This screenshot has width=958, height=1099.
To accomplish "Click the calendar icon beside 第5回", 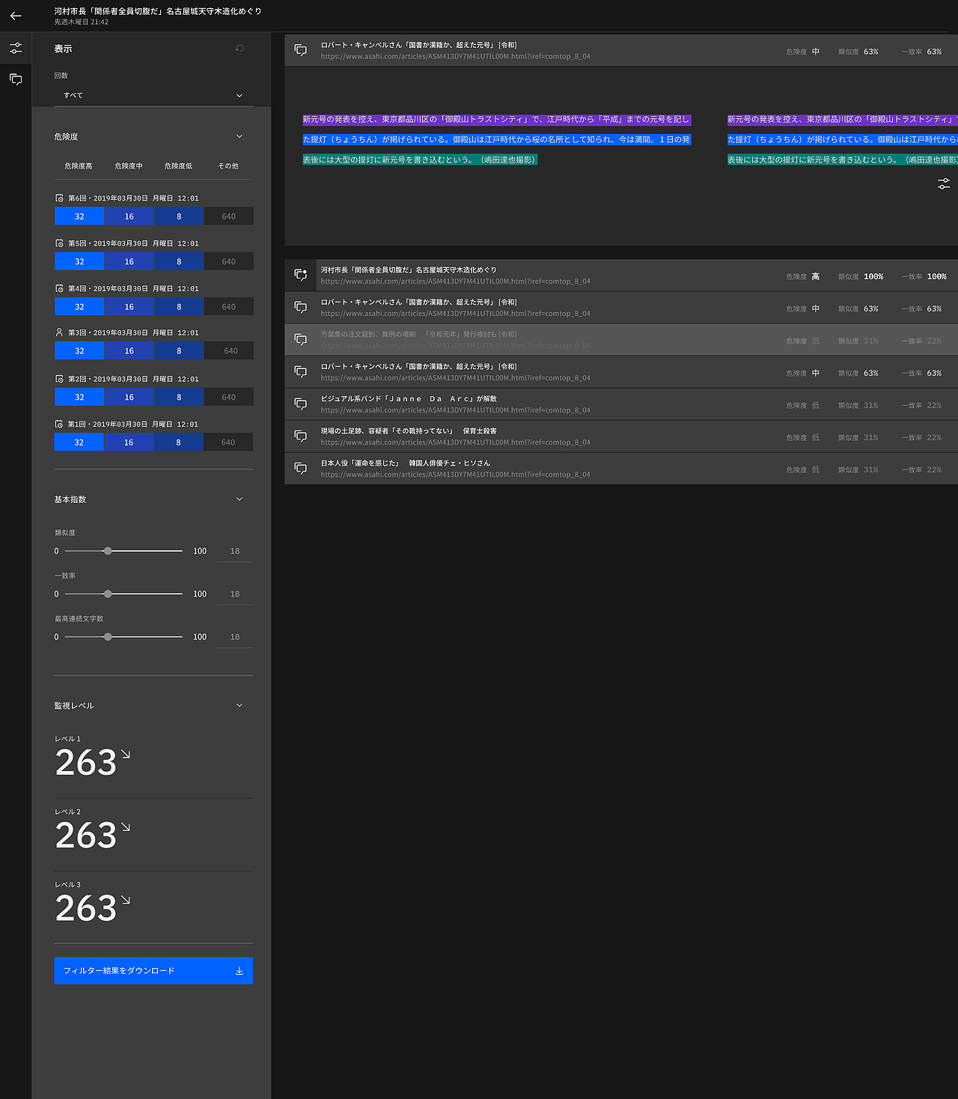I will click(59, 243).
